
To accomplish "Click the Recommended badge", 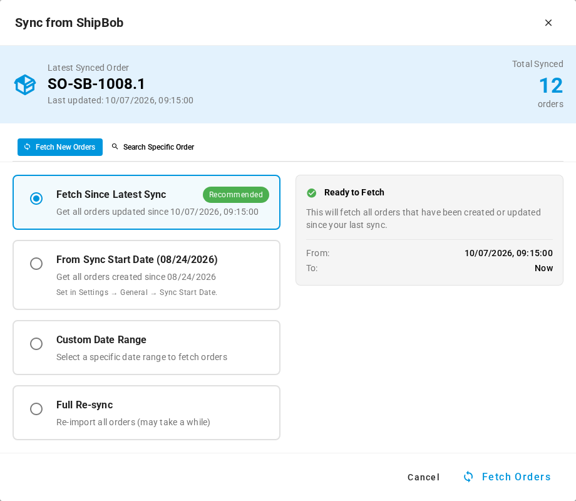I will click(236, 194).
